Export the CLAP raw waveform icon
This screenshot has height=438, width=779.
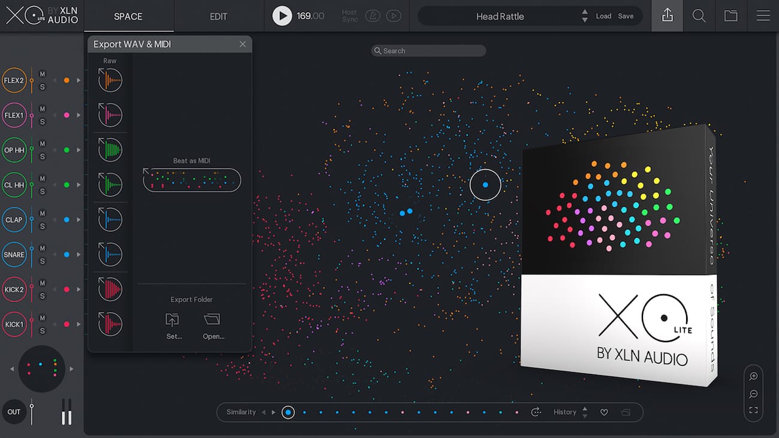[110, 220]
